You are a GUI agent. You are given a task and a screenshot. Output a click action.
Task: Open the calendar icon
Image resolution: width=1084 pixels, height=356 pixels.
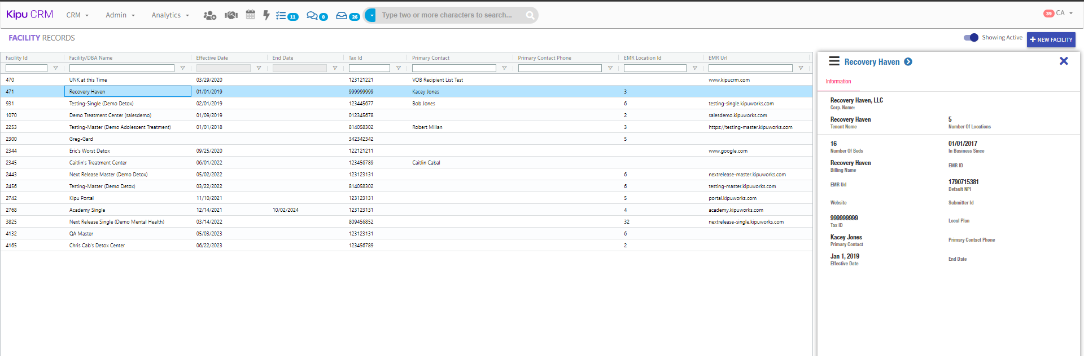pyautogui.click(x=250, y=15)
